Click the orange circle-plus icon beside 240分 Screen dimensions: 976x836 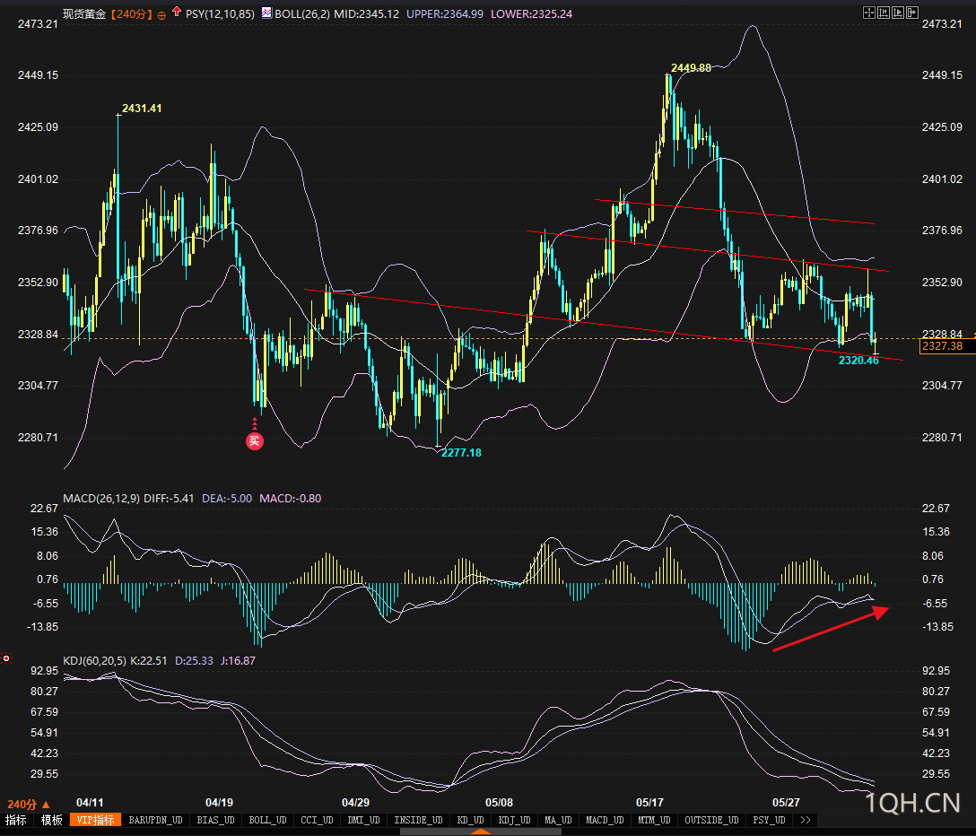161,15
